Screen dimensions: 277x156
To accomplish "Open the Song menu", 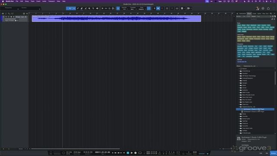I will 27,1.
